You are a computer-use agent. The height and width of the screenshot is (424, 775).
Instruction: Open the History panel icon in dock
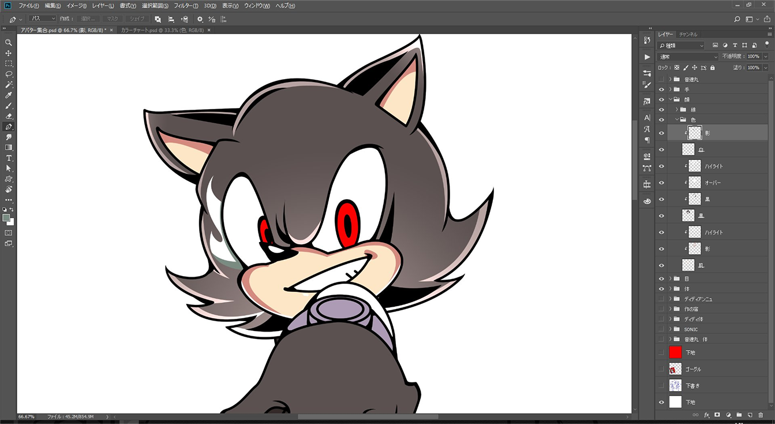click(x=647, y=40)
